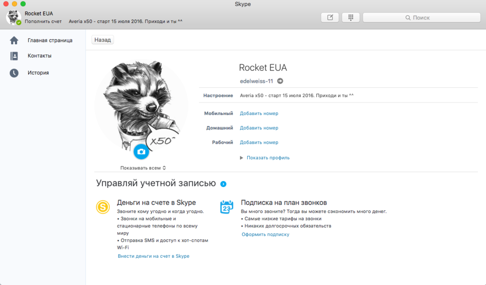Click Добавить номер for Мобильный
The height and width of the screenshot is (285, 486).
click(259, 114)
